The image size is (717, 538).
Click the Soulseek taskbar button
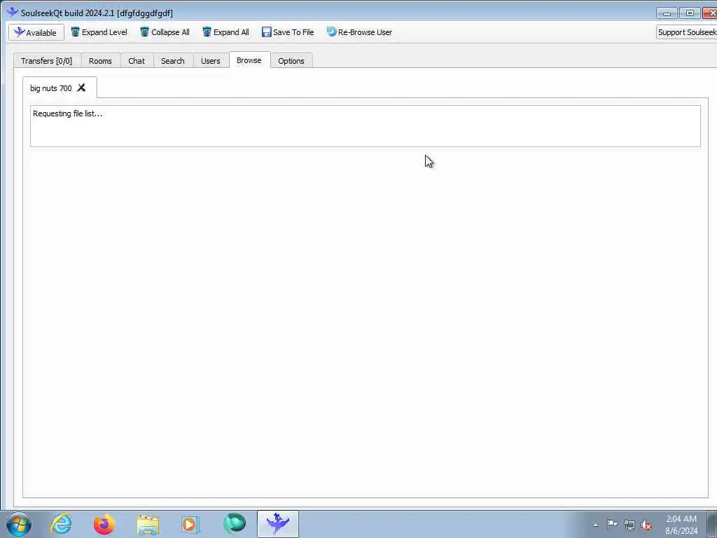(278, 524)
